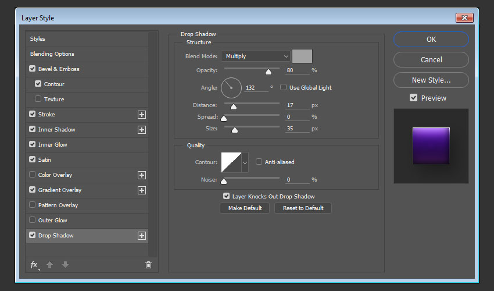Add another Inner Shadow with plus icon
Screen dimensions: 494x291
click(x=141, y=130)
